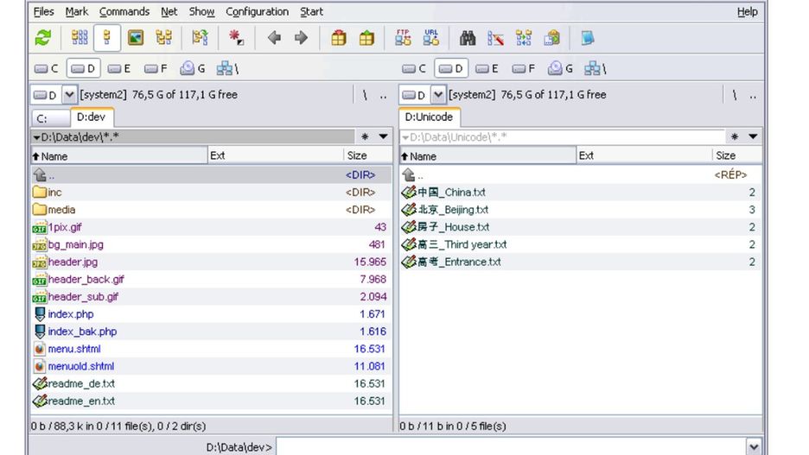The width and height of the screenshot is (809, 455).
Task: Click the red asterisk selection icon
Action: [x=236, y=38]
